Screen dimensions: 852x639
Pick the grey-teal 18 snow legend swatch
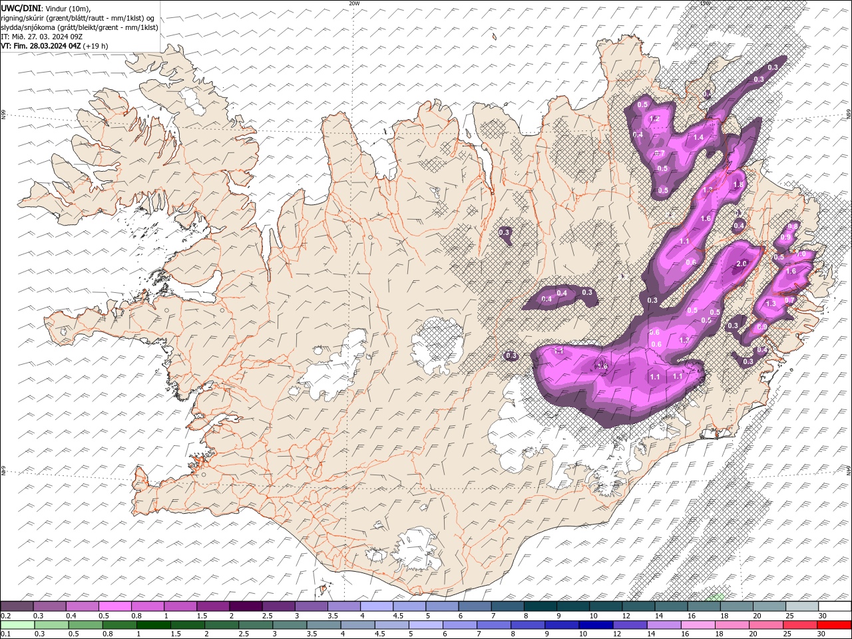tap(736, 606)
